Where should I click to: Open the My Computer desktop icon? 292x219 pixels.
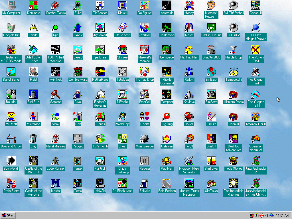coord(11,5)
